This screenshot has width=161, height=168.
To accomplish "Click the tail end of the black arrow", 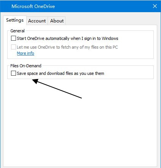I will coord(81,98).
